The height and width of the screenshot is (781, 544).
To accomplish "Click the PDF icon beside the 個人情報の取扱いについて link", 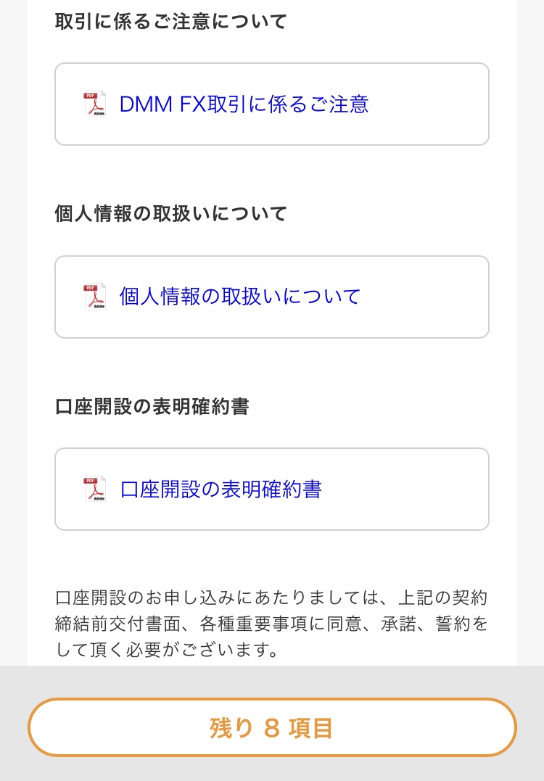I will 94,297.
